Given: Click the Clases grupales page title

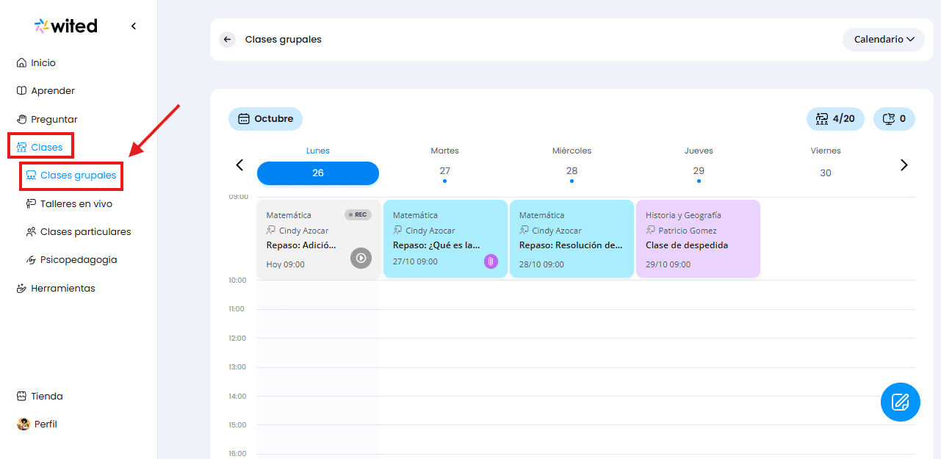Looking at the screenshot, I should [284, 40].
